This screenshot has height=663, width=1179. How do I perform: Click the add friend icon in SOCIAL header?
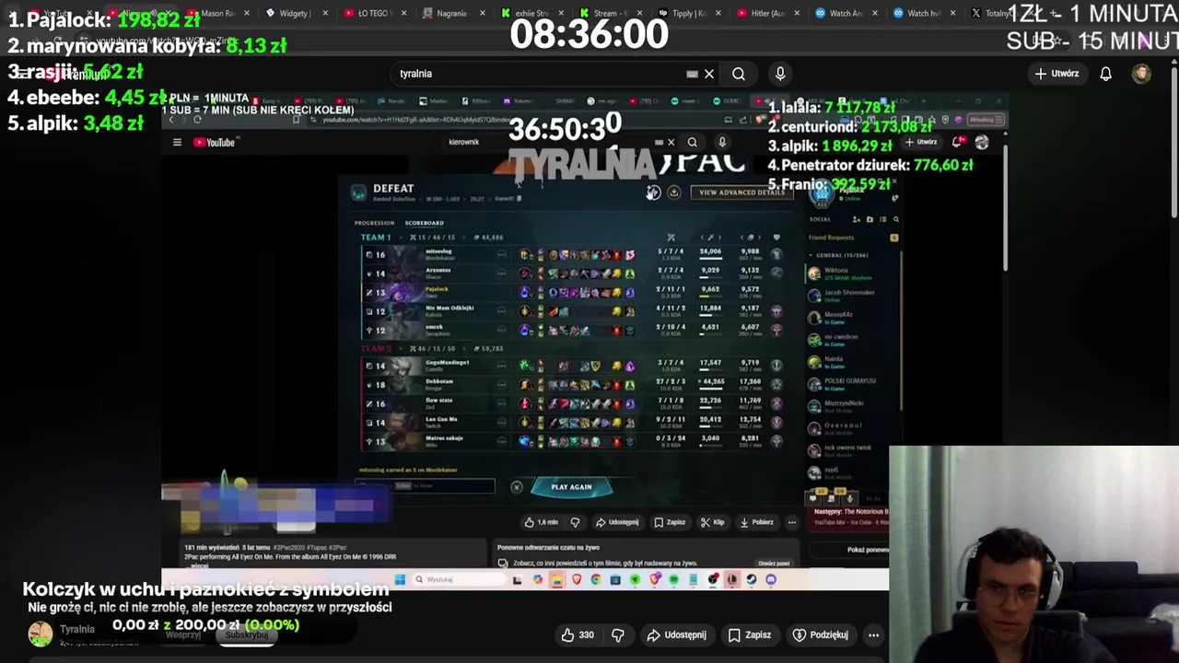[x=857, y=219]
